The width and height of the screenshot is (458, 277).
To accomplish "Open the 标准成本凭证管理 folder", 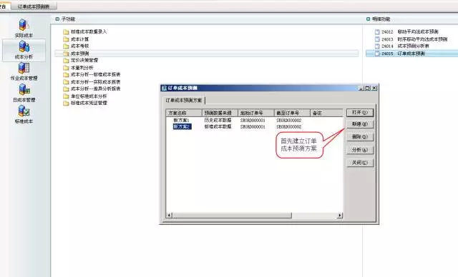I will (x=85, y=103).
